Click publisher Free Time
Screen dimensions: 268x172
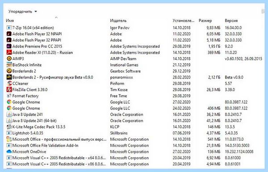(x=118, y=96)
